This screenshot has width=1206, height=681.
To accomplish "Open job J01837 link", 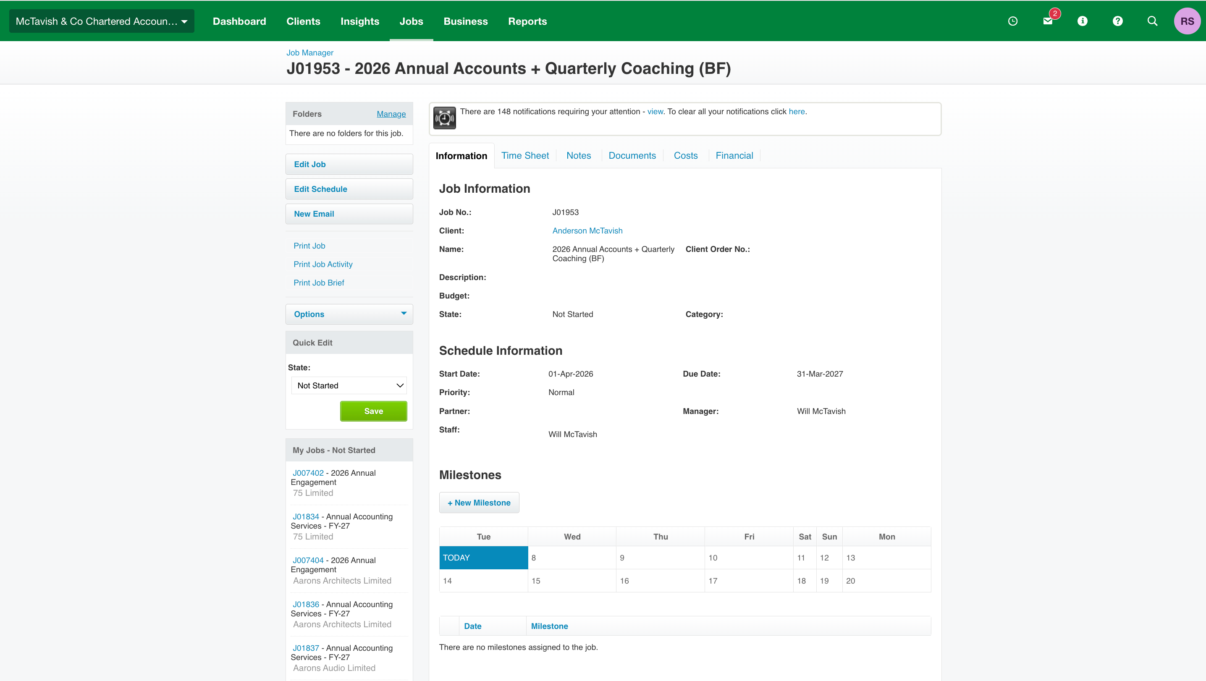I will [306, 648].
